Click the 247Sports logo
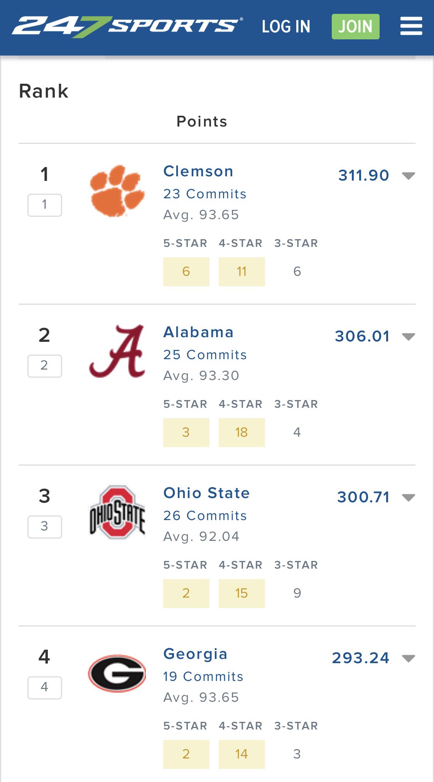 coord(127,26)
